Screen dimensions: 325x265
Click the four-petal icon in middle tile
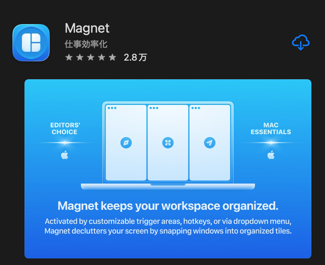168,143
